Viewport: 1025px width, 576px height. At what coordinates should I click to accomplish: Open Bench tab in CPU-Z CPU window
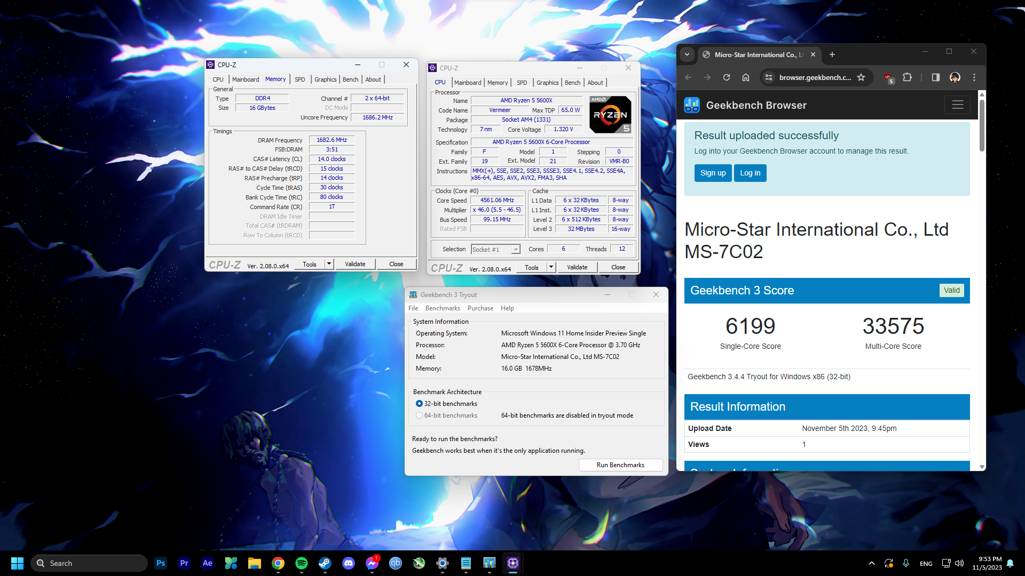pos(573,83)
